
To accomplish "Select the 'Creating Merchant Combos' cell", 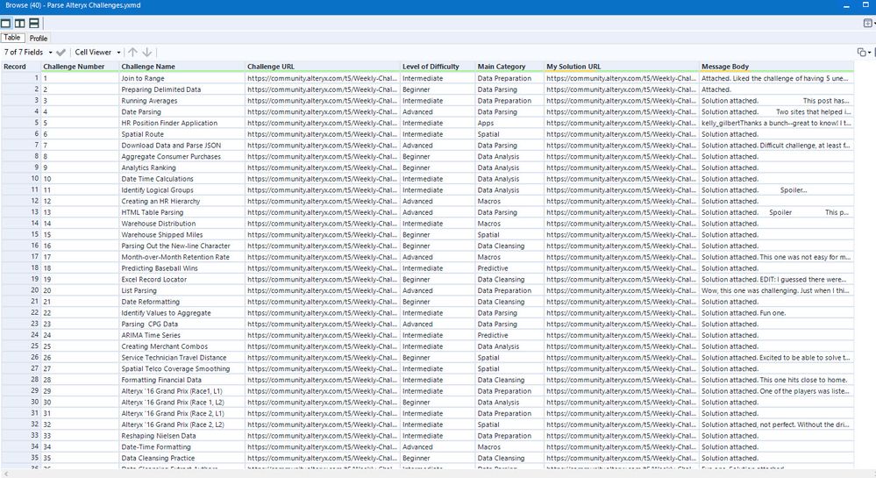I will click(182, 346).
